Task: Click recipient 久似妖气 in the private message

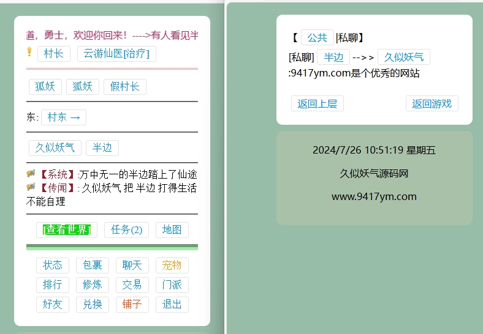Action: click(404, 58)
